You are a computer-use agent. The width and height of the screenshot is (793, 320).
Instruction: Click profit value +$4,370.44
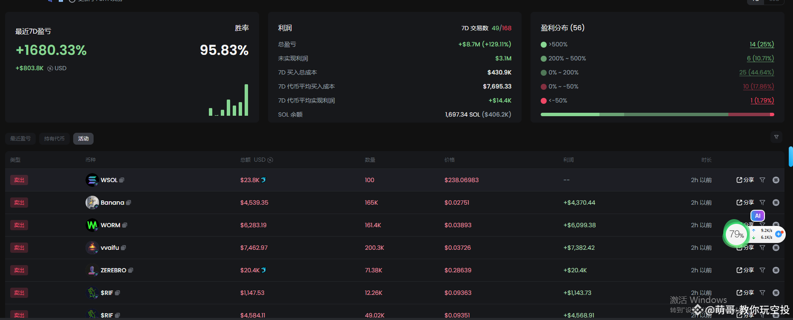(x=579, y=203)
